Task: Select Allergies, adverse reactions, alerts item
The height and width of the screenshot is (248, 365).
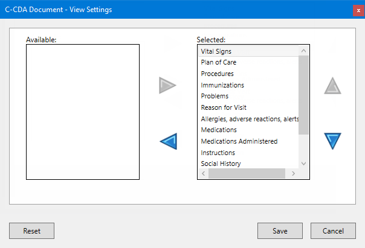Action: 249,119
